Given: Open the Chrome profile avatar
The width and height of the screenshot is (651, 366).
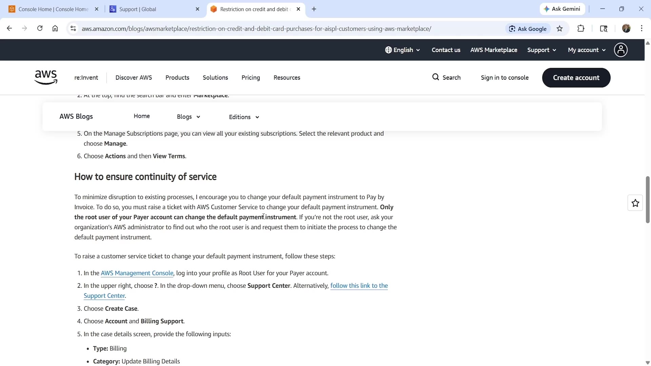Looking at the screenshot, I should [x=626, y=28].
